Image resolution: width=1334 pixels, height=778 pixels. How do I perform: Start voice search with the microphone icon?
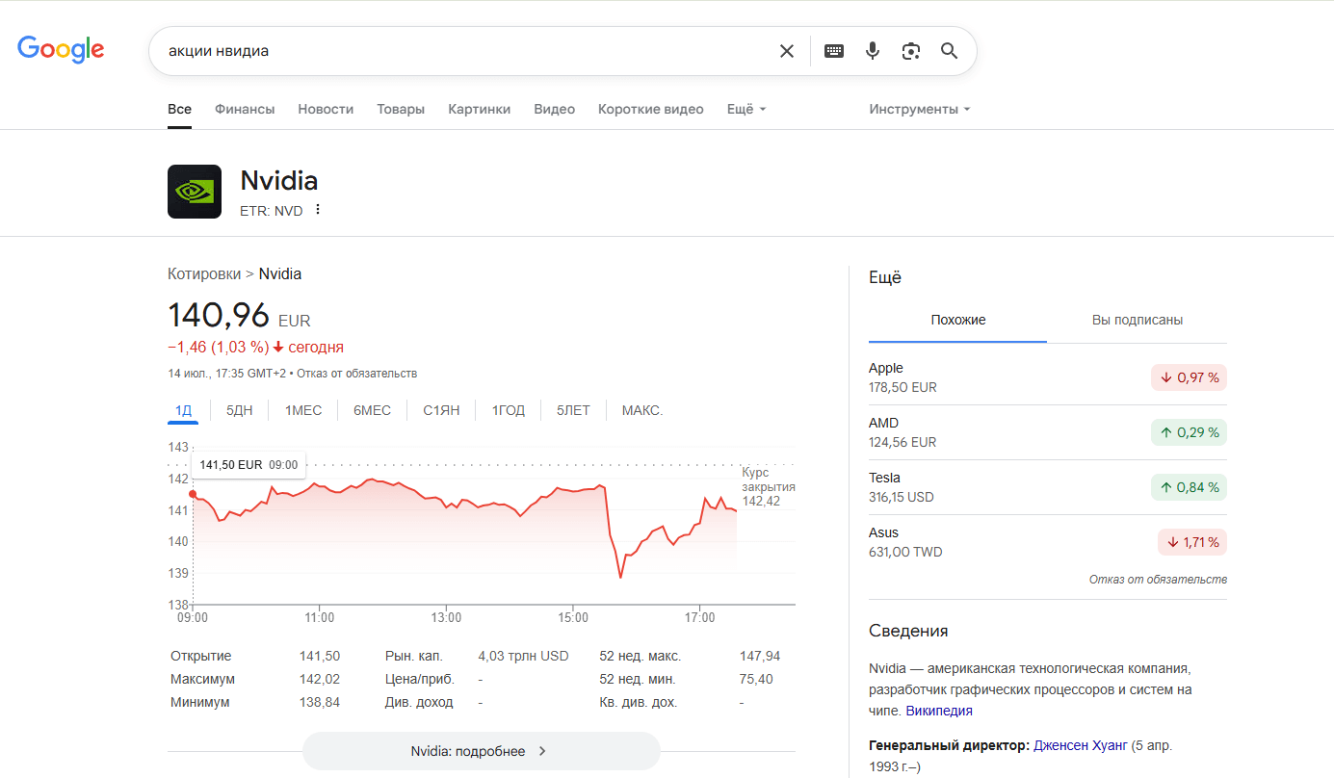(x=873, y=51)
